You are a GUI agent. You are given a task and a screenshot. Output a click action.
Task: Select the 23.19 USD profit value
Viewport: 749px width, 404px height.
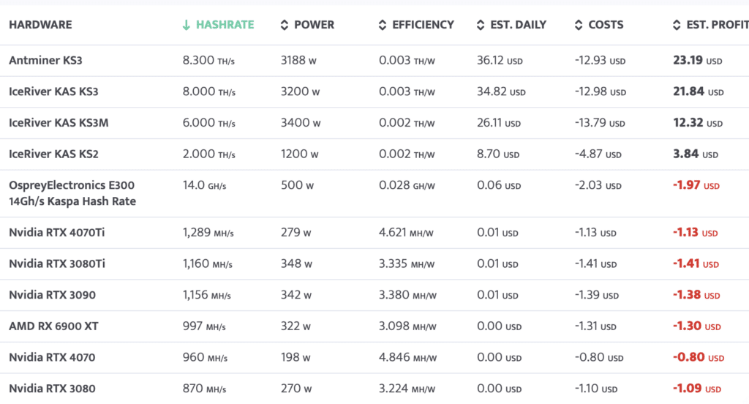(x=697, y=60)
